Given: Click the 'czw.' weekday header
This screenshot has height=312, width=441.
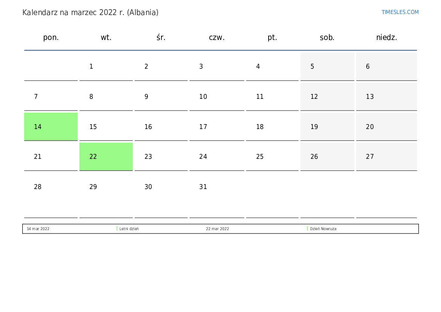Looking at the screenshot, I should (x=217, y=37).
